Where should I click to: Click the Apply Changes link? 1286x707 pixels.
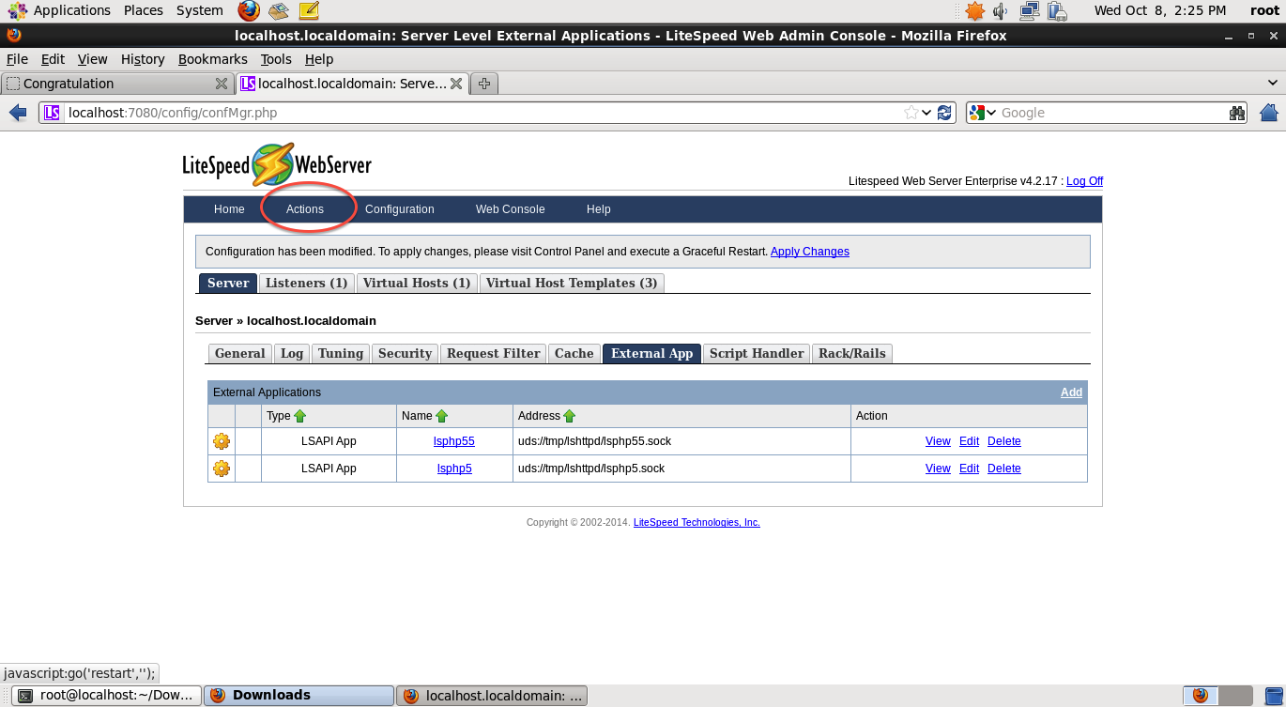810,252
